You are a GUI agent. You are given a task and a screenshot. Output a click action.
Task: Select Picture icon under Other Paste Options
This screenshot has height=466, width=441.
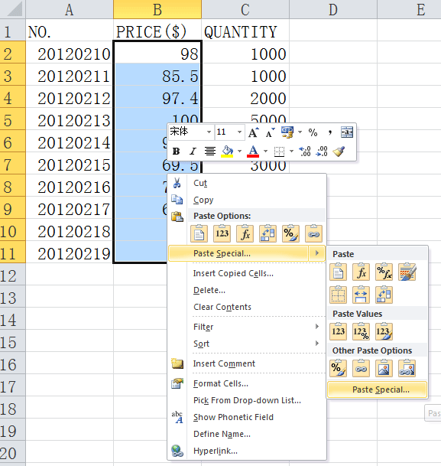pos(384,369)
